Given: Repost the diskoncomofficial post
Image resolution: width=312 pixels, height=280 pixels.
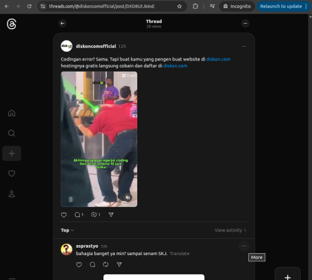Looking at the screenshot, I should click(x=95, y=215).
